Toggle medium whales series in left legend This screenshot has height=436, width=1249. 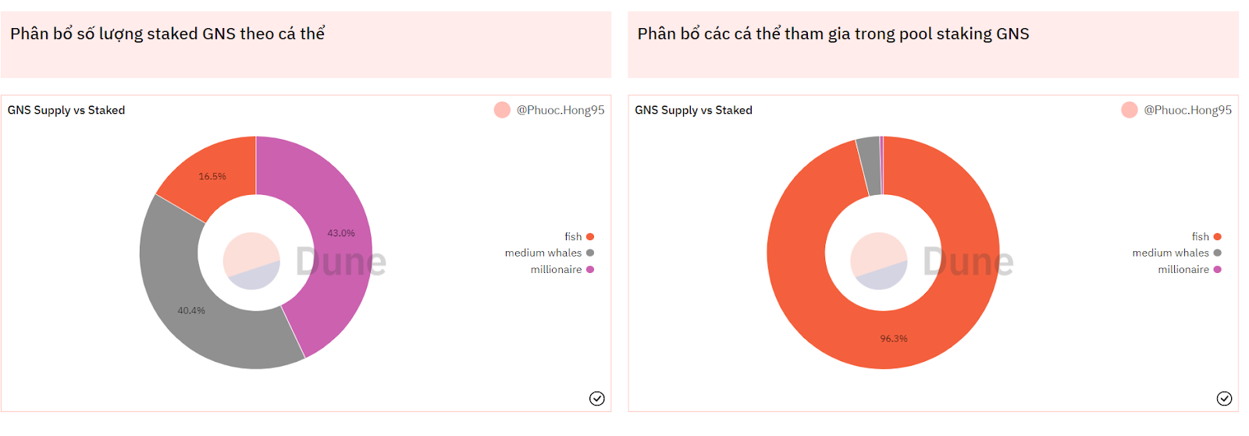coord(550,253)
